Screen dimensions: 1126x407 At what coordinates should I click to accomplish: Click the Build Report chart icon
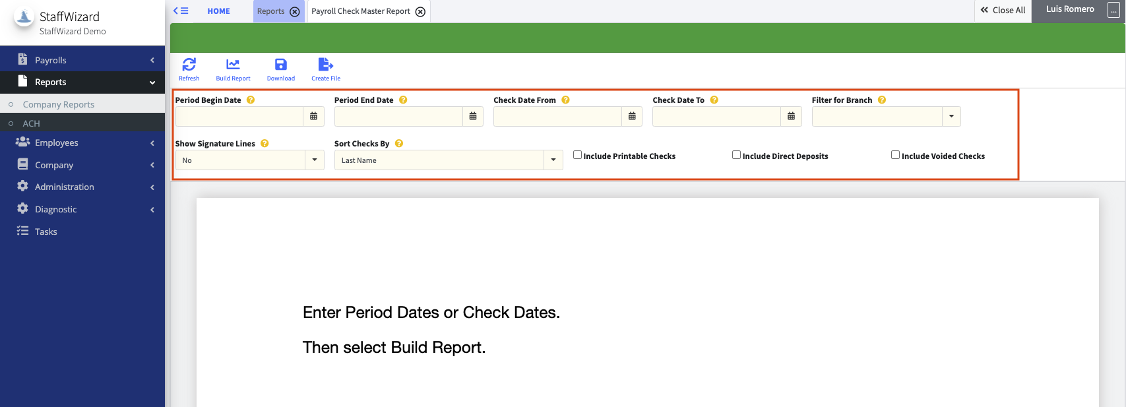pos(233,65)
